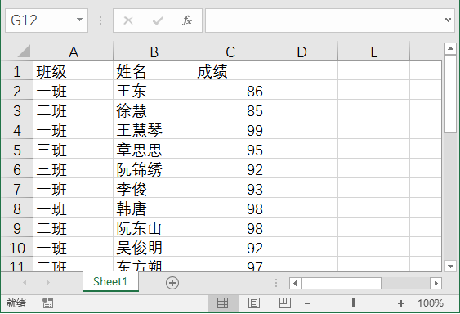Click the score cell 85

click(x=230, y=110)
